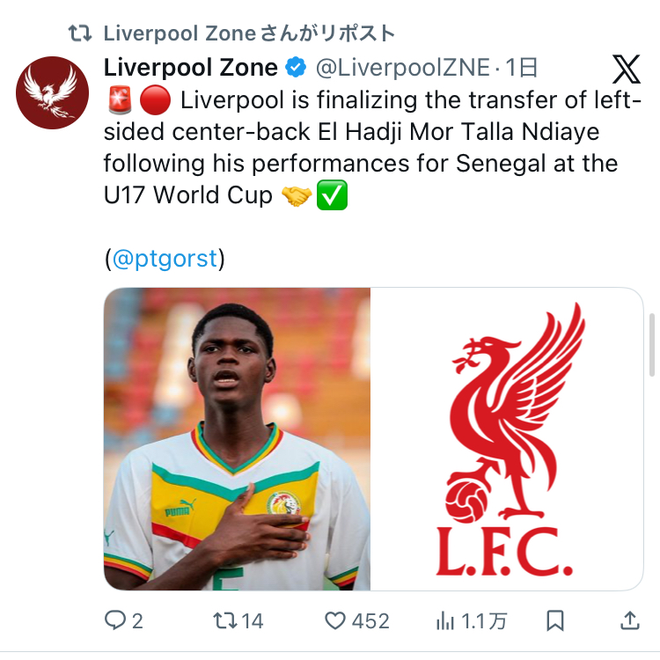The image size is (660, 660).
Task: Open the @LiverpoolZNE handle link
Action: (x=401, y=67)
